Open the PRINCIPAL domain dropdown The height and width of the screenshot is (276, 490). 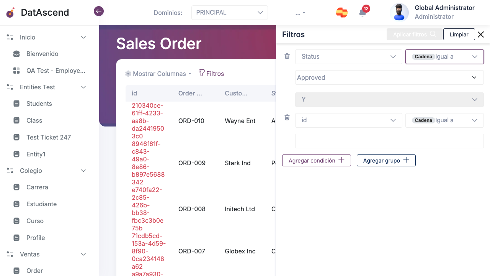point(230,13)
